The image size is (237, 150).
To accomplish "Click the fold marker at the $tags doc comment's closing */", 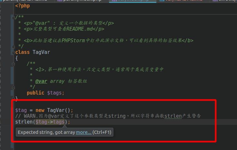I will [13, 87].
